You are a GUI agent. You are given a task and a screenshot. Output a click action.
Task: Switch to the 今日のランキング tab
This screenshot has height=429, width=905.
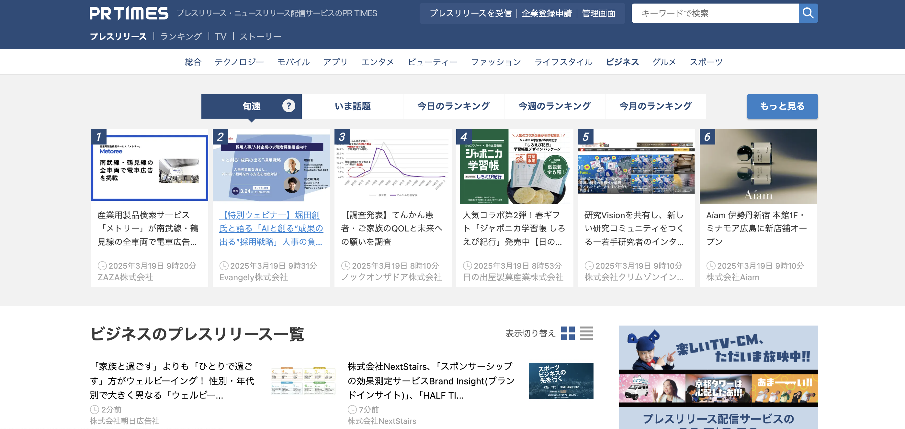[453, 106]
